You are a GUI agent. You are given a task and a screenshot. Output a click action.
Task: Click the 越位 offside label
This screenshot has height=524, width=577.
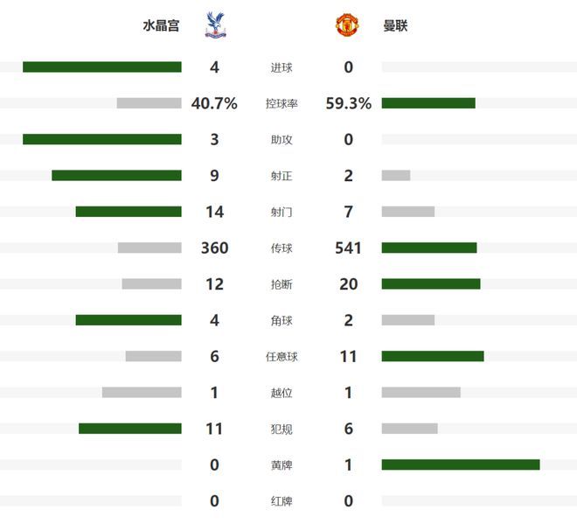(282, 393)
